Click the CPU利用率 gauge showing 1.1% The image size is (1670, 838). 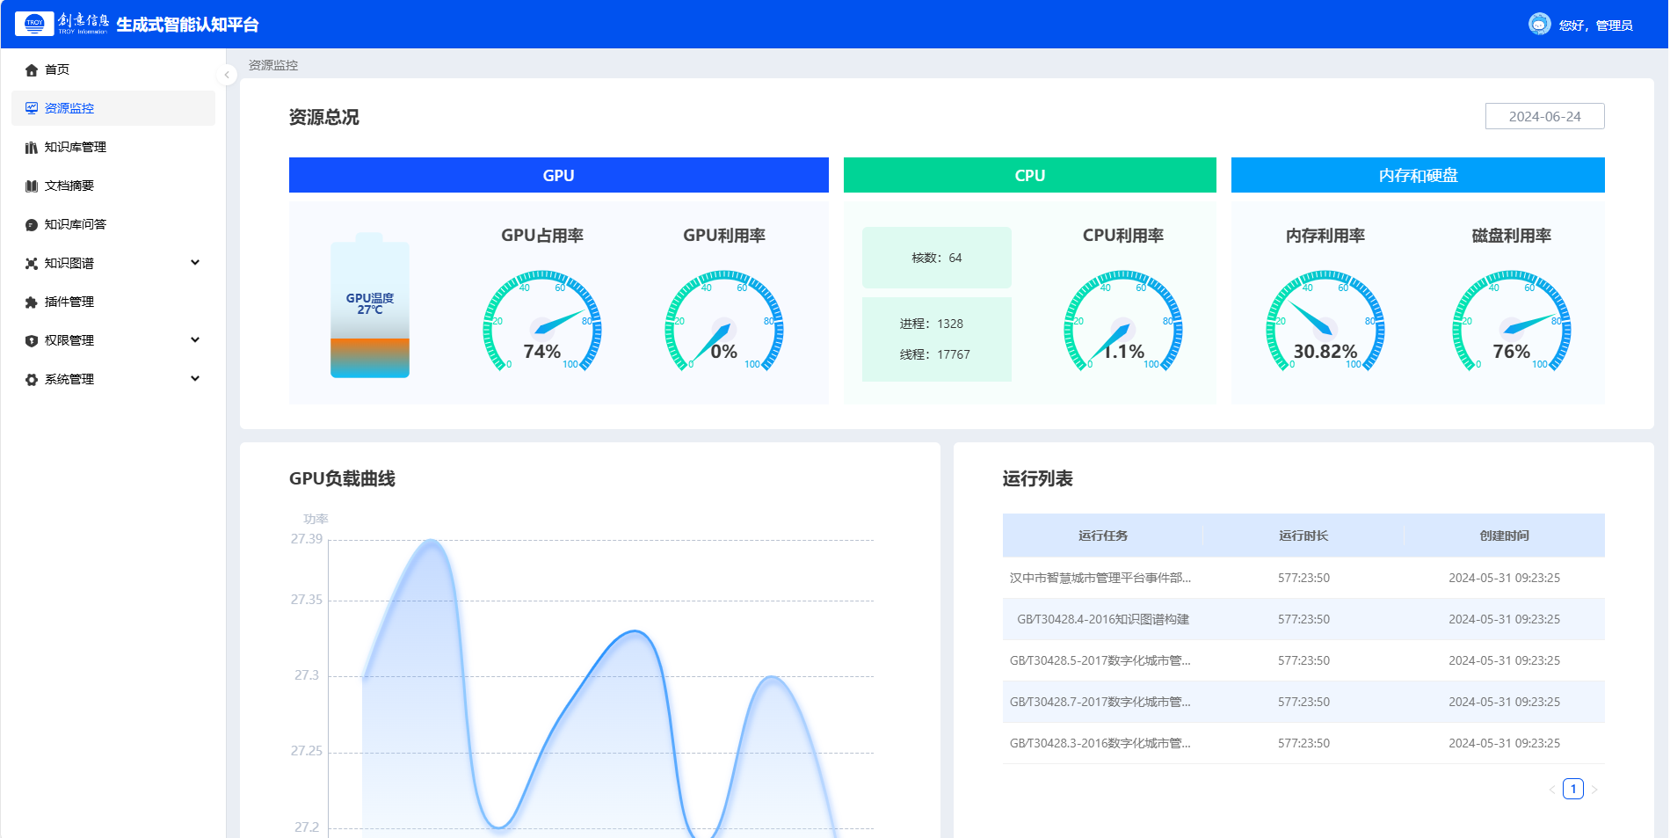tap(1123, 321)
